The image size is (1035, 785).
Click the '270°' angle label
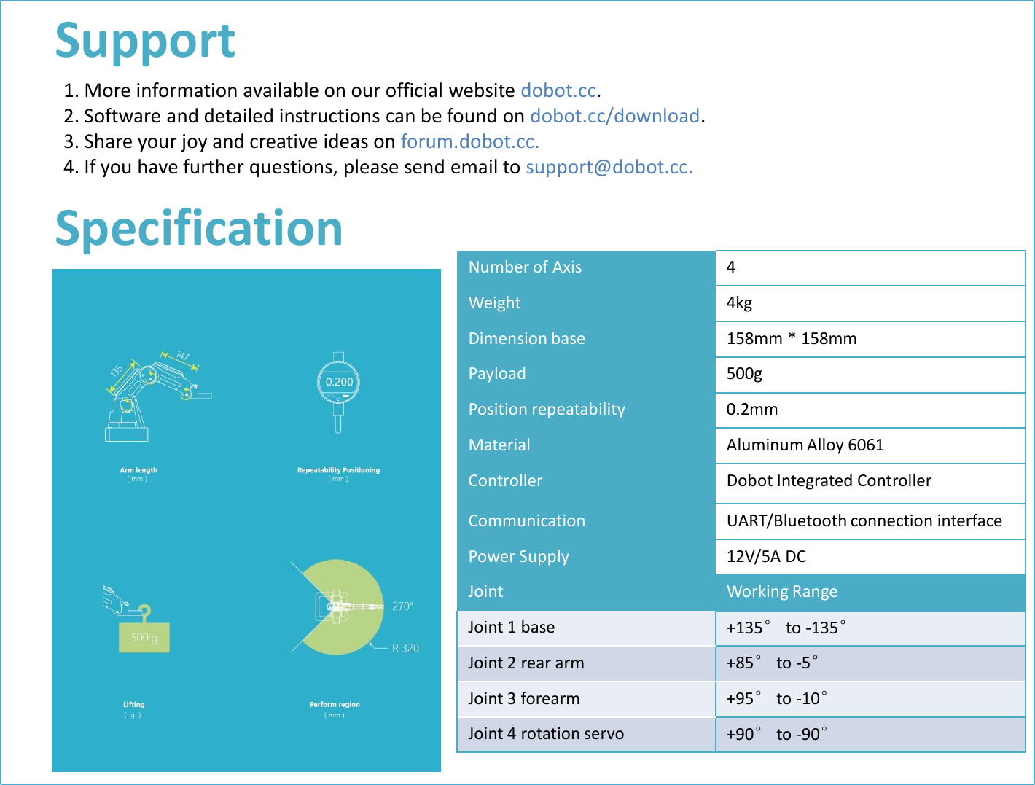coord(402,606)
